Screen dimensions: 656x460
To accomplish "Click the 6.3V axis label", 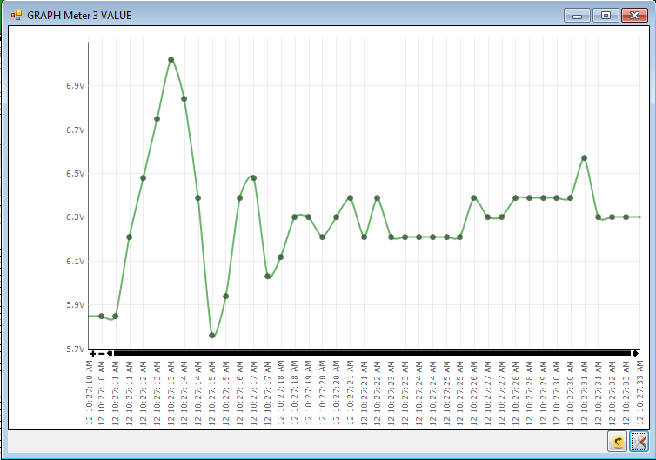I will (x=76, y=217).
